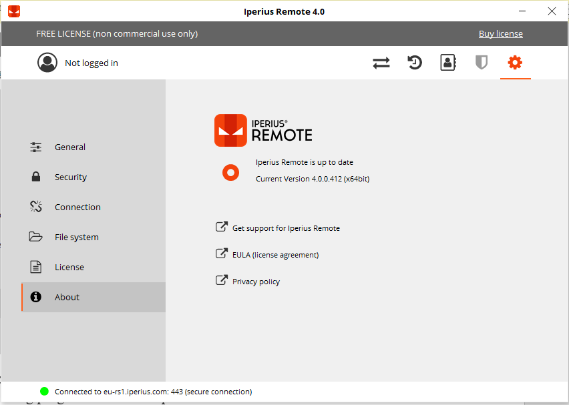
Task: Select the About sidebar item
Action: tap(67, 298)
